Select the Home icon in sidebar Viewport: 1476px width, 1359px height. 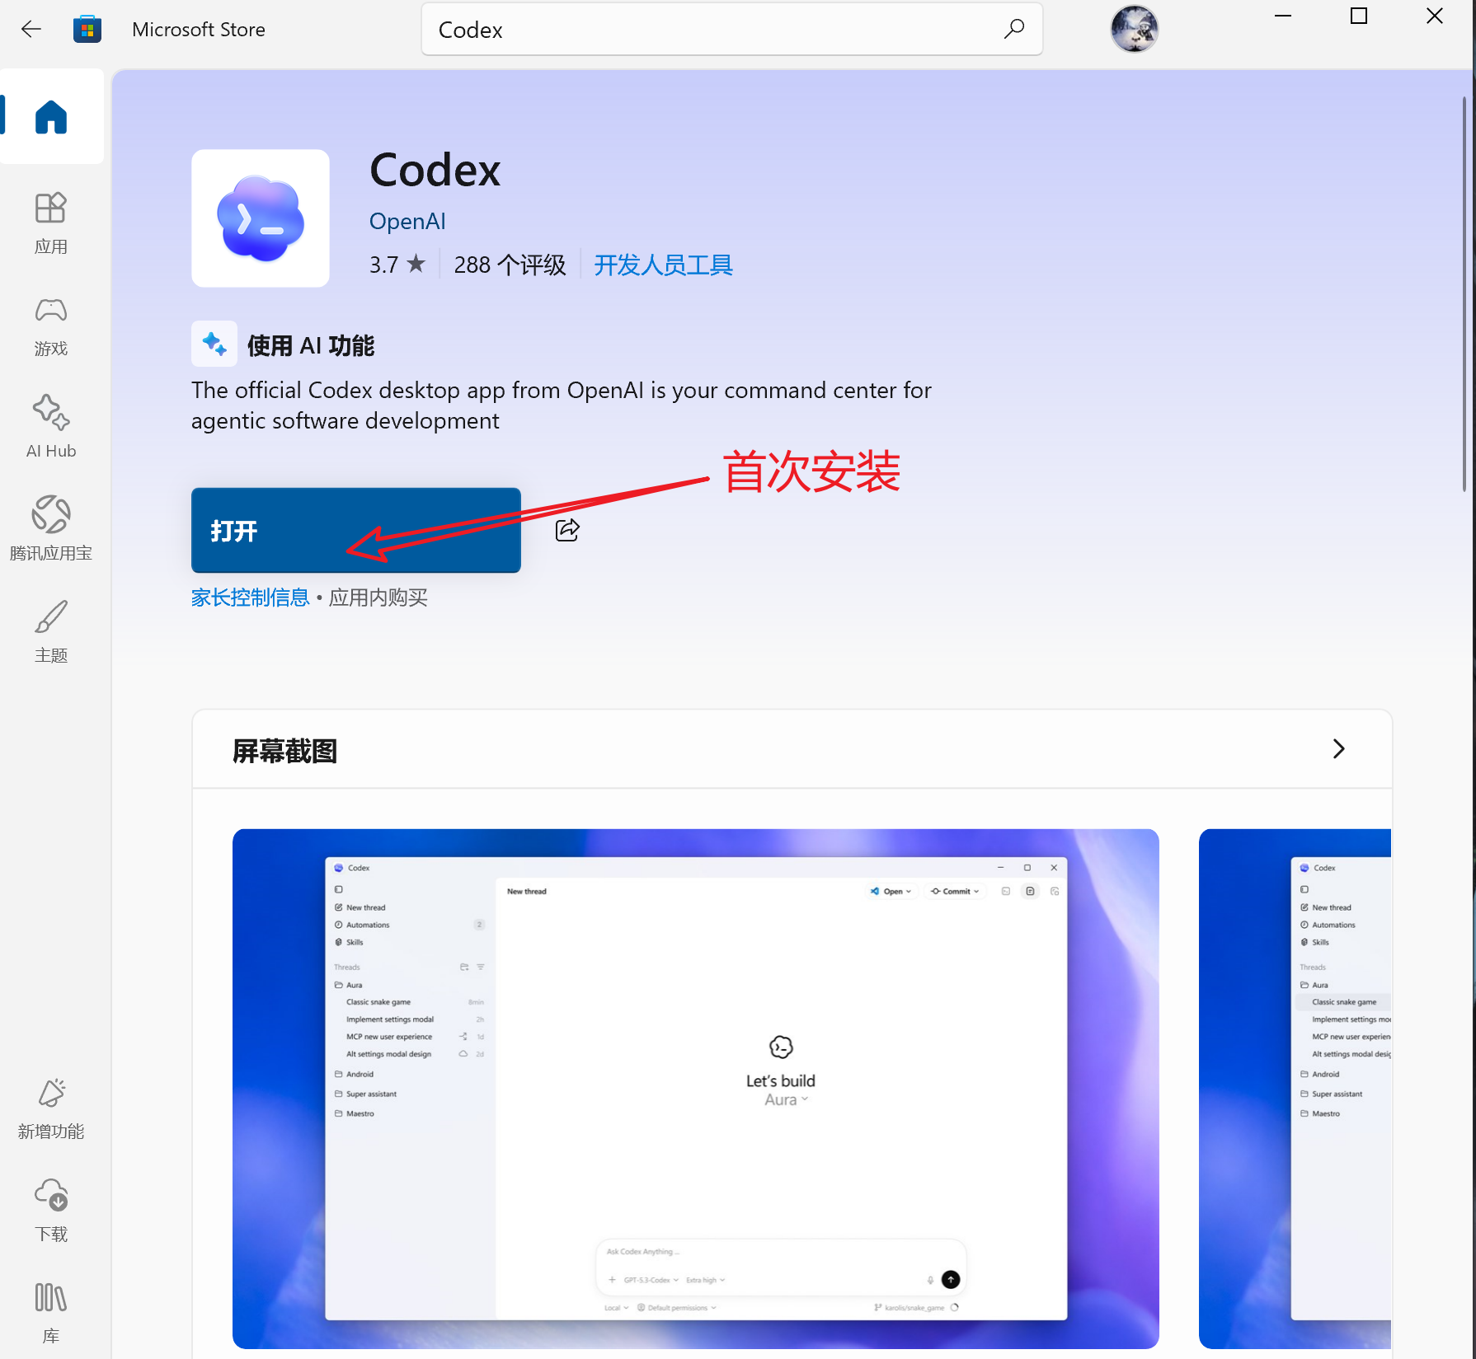point(51,116)
